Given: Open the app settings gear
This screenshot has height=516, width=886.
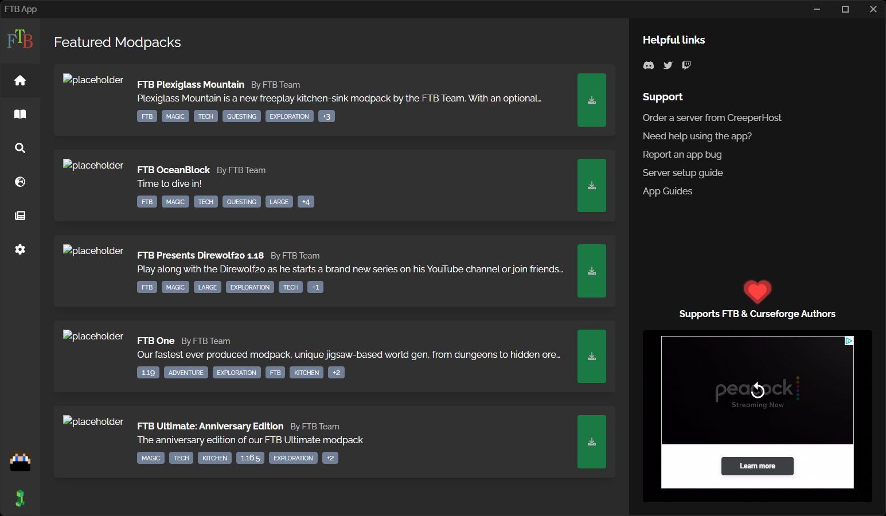Looking at the screenshot, I should [x=20, y=249].
